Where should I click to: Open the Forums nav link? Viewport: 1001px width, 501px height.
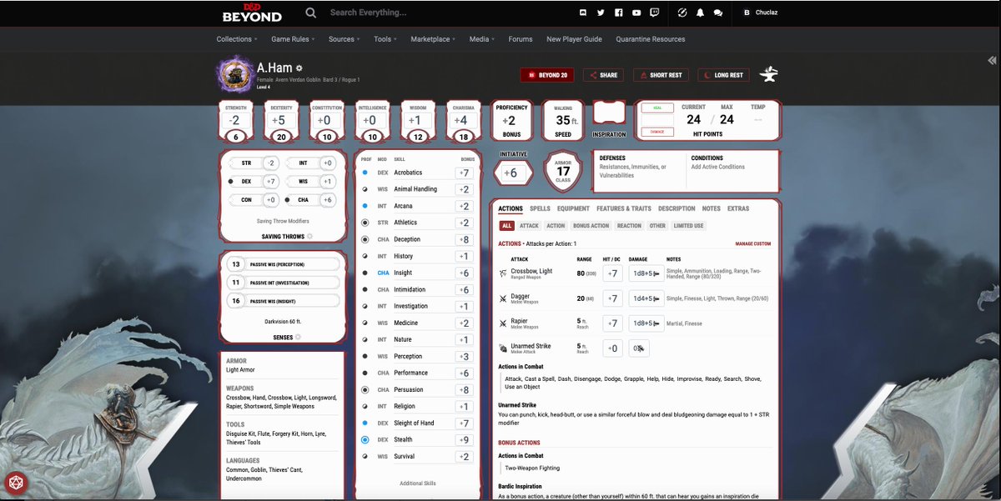coord(521,39)
